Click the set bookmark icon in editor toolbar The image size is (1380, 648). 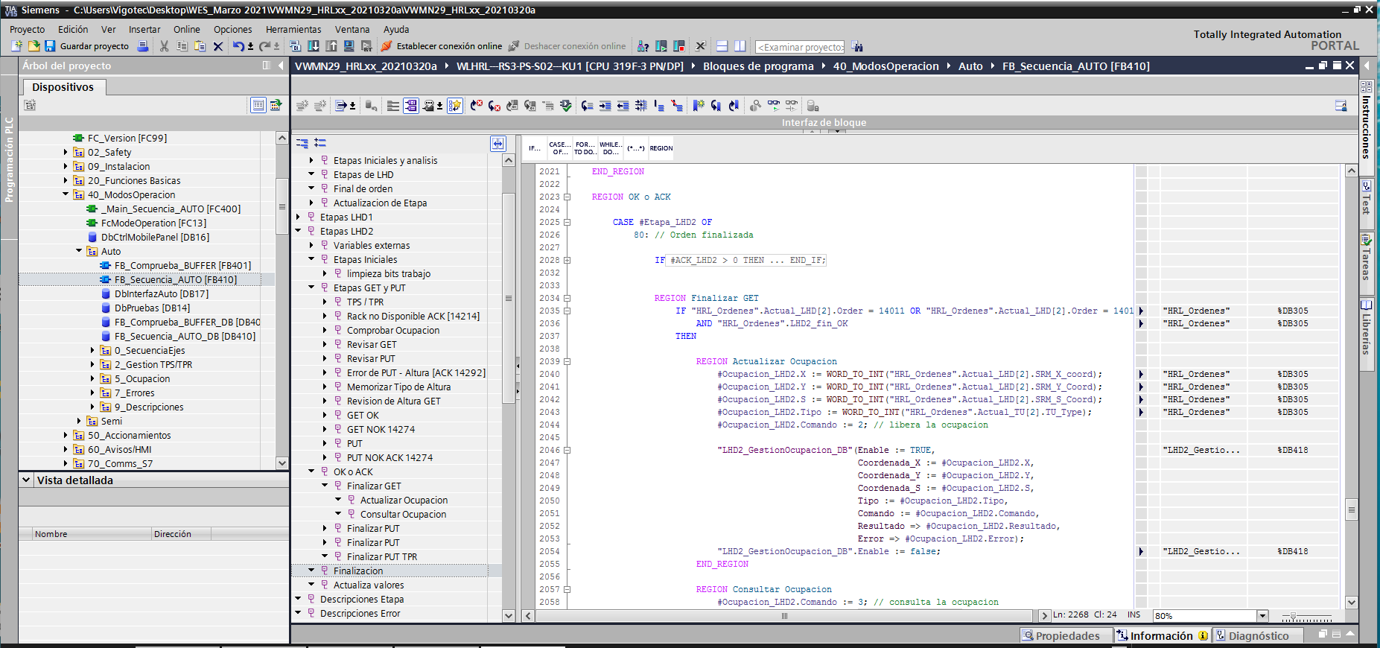click(x=699, y=106)
